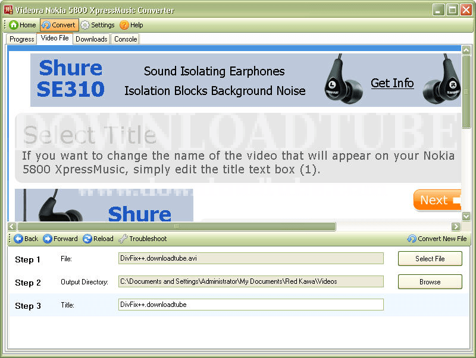Click the Output Directory field
Image resolution: width=476 pixels, height=358 pixels.
(250, 281)
